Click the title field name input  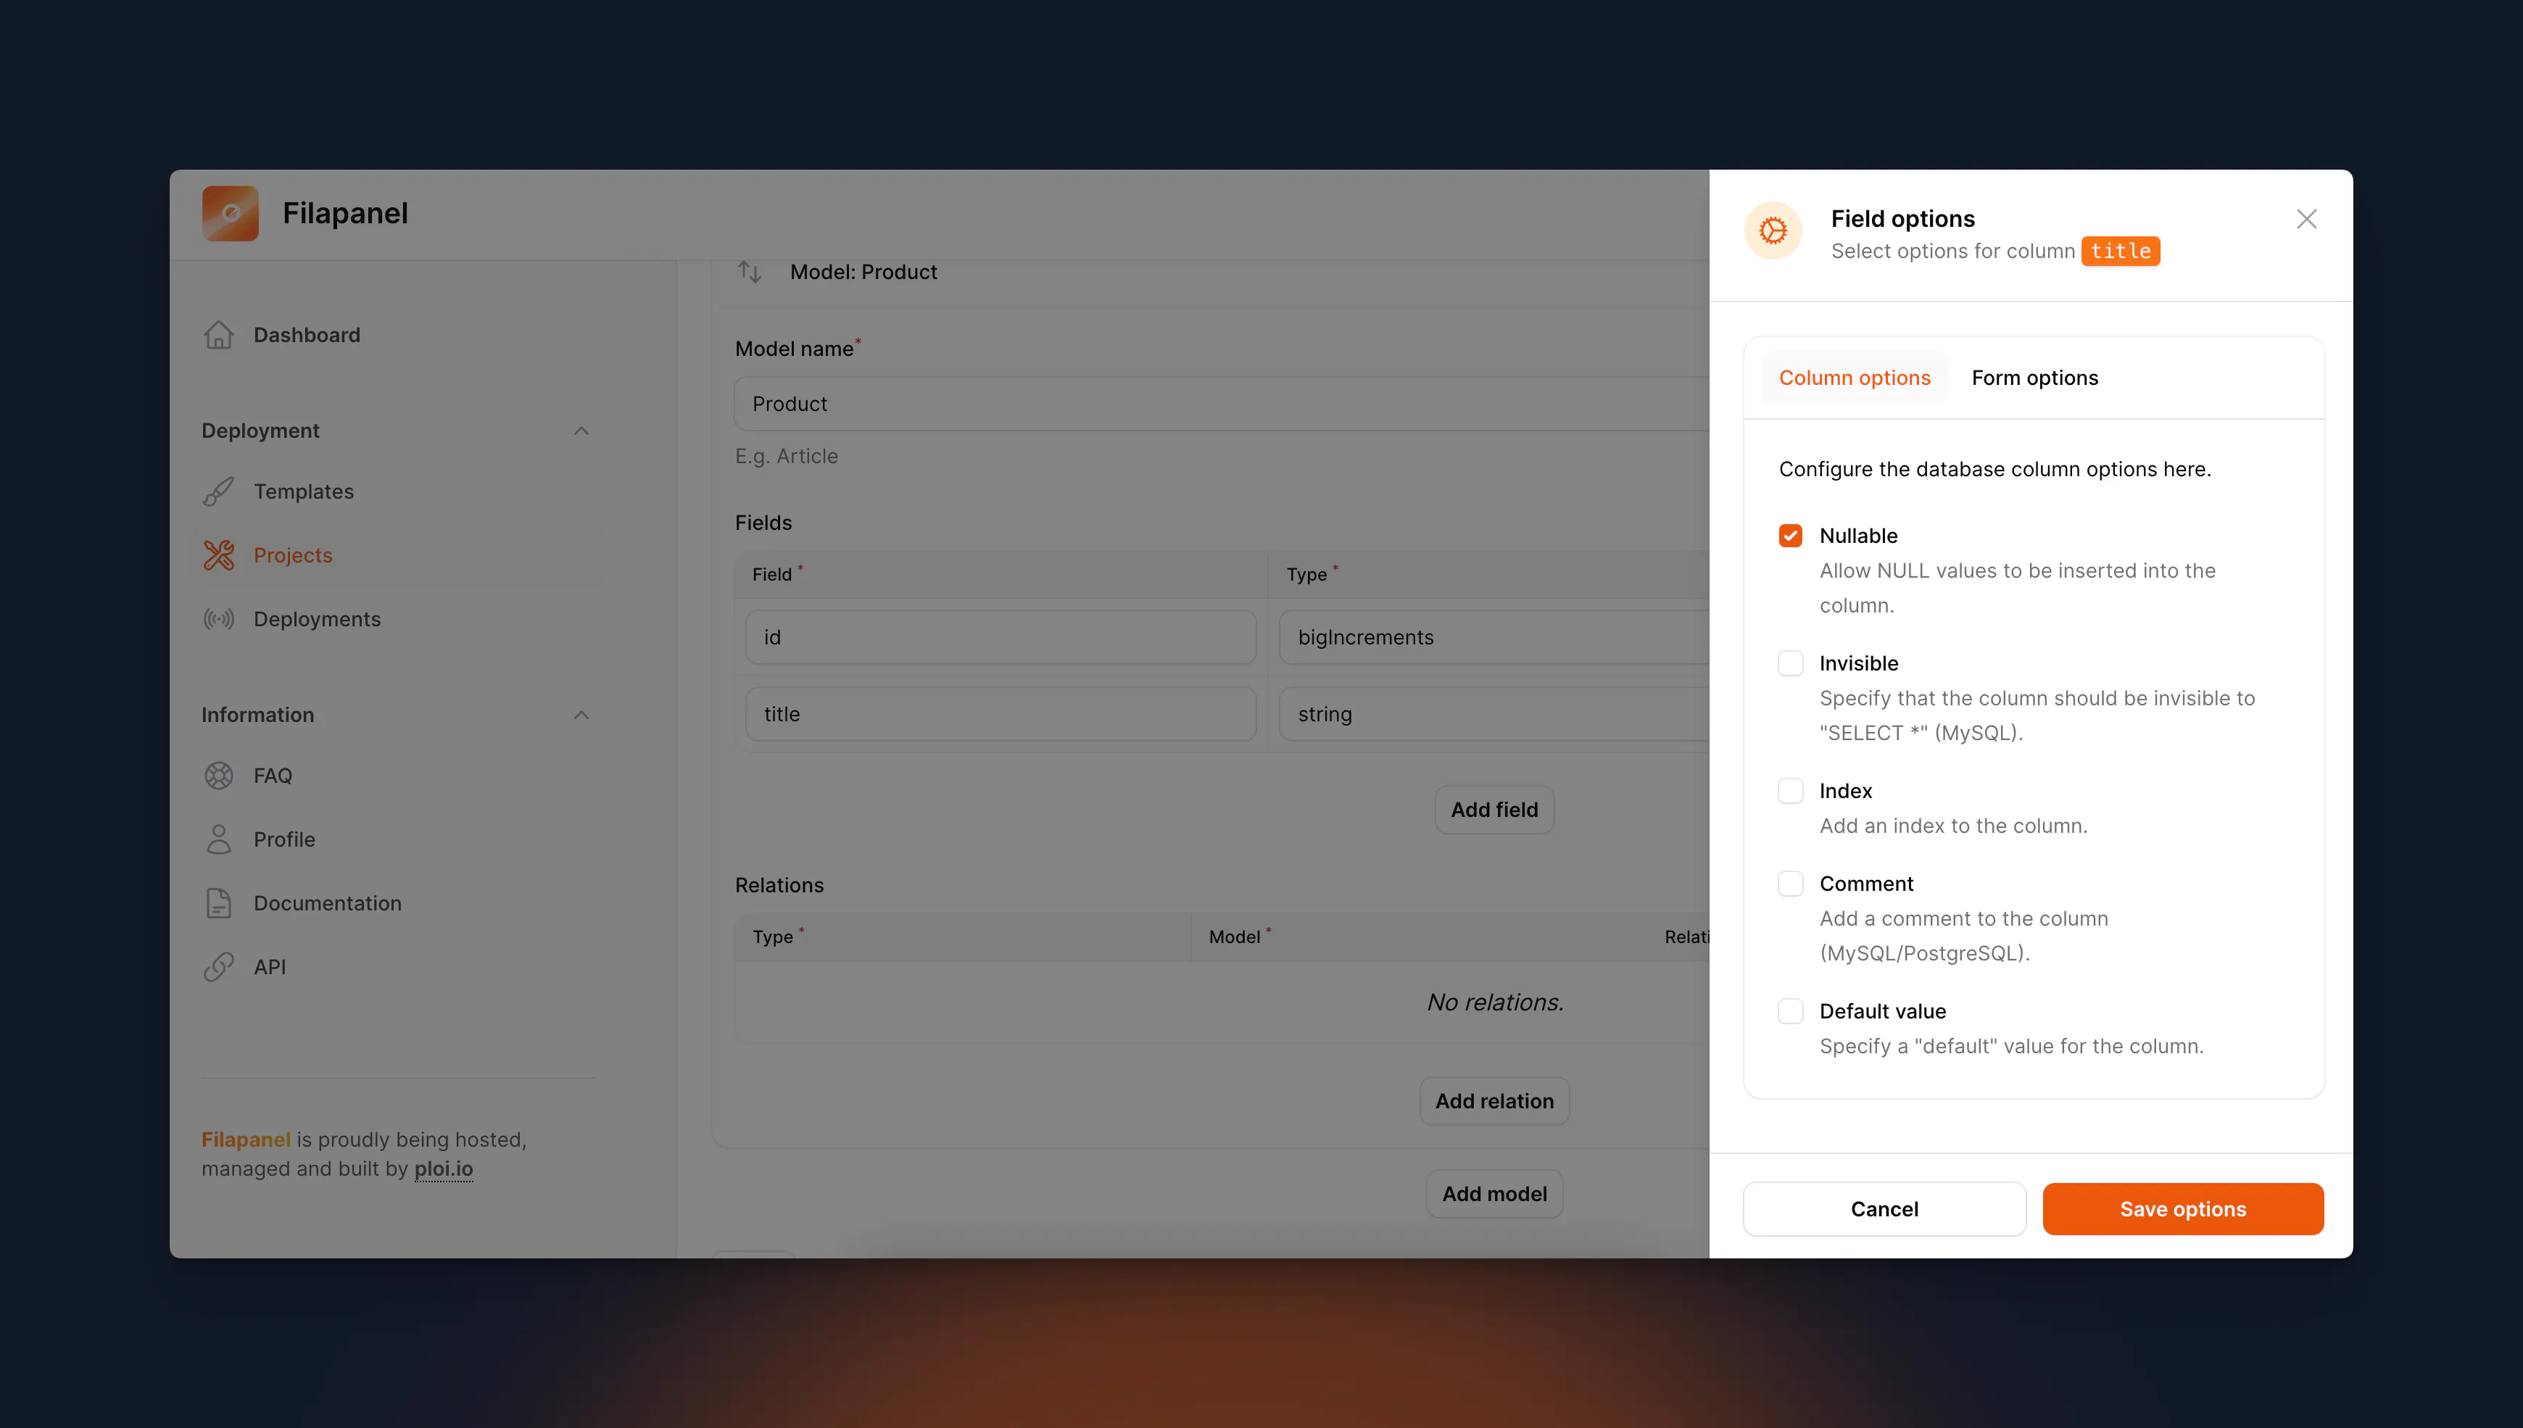pos(1000,714)
